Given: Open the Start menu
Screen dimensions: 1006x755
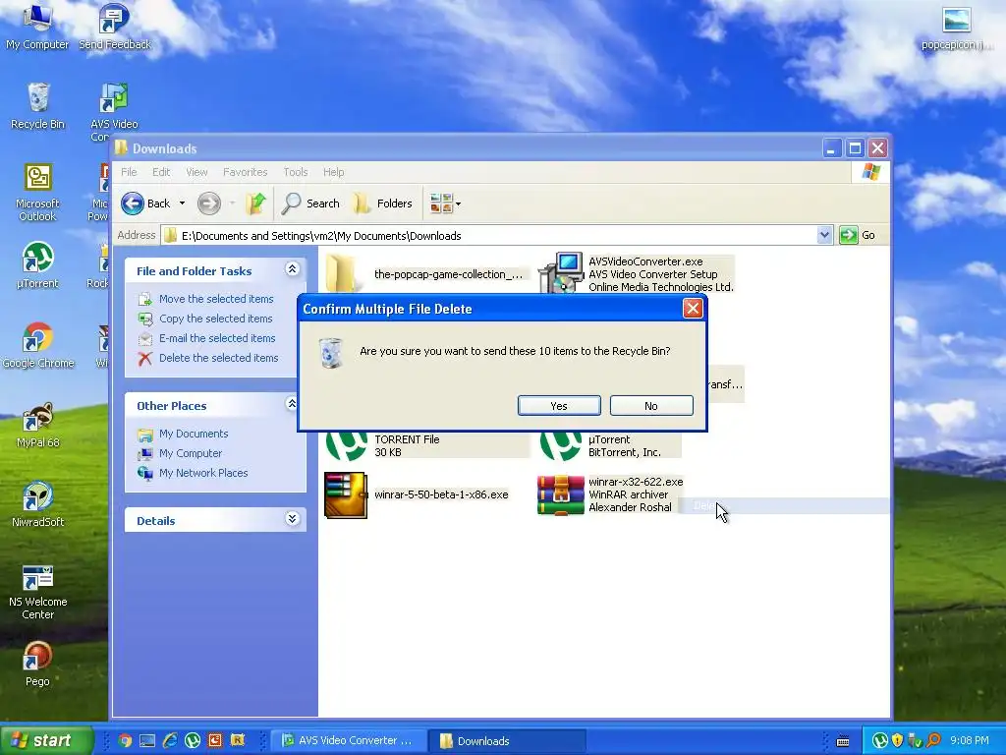Looking at the screenshot, I should (x=46, y=741).
